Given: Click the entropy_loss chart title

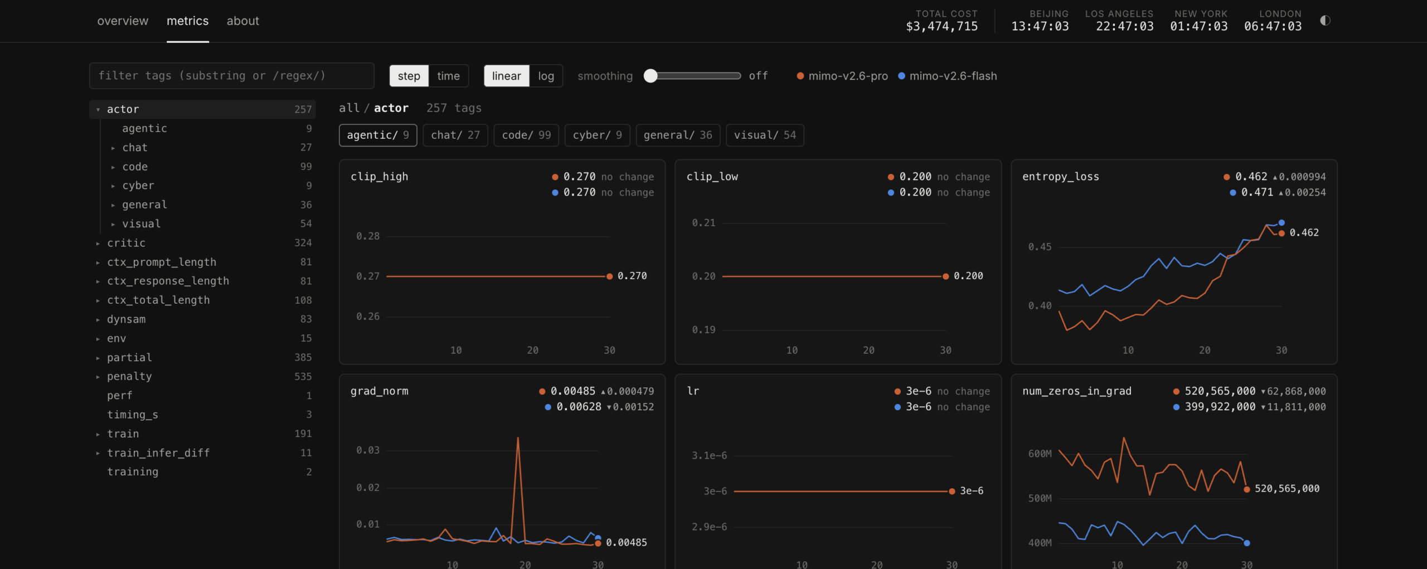Looking at the screenshot, I should click(1060, 177).
